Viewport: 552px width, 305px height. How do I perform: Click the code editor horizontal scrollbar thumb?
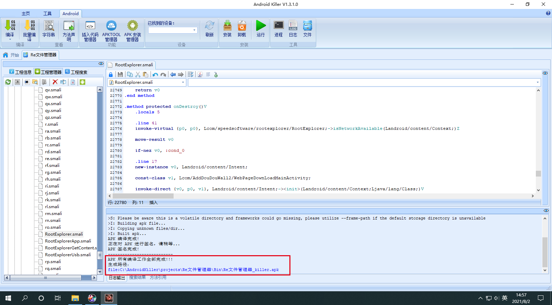point(143,196)
